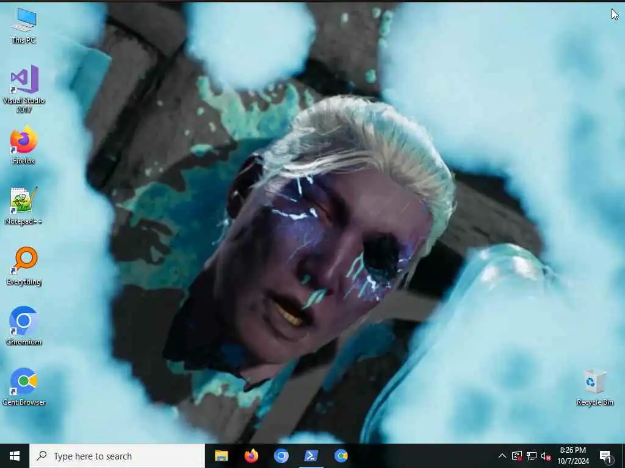Launch Chromium from the taskbar
The height and width of the screenshot is (468, 625).
pyautogui.click(x=281, y=456)
